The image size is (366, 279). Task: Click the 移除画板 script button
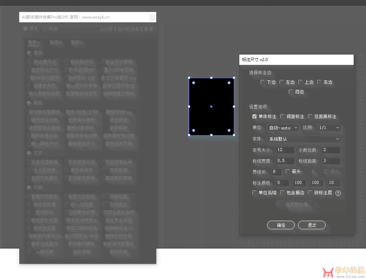pos(118,128)
